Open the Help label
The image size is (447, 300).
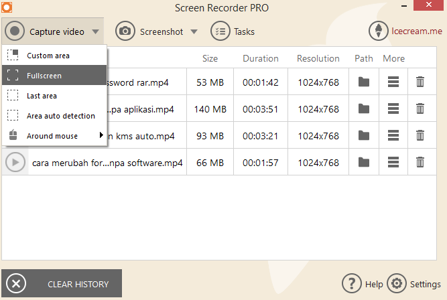pos(374,284)
